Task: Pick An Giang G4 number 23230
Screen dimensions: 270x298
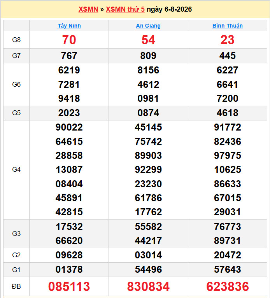Action: point(148,184)
